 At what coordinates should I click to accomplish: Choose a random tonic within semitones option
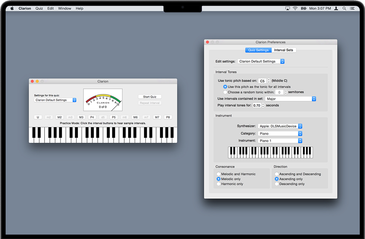225,92
